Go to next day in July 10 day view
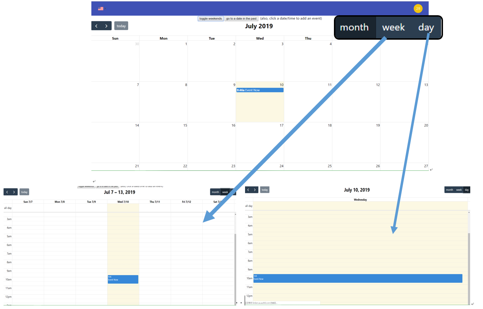The height and width of the screenshot is (309, 483). pos(255,190)
